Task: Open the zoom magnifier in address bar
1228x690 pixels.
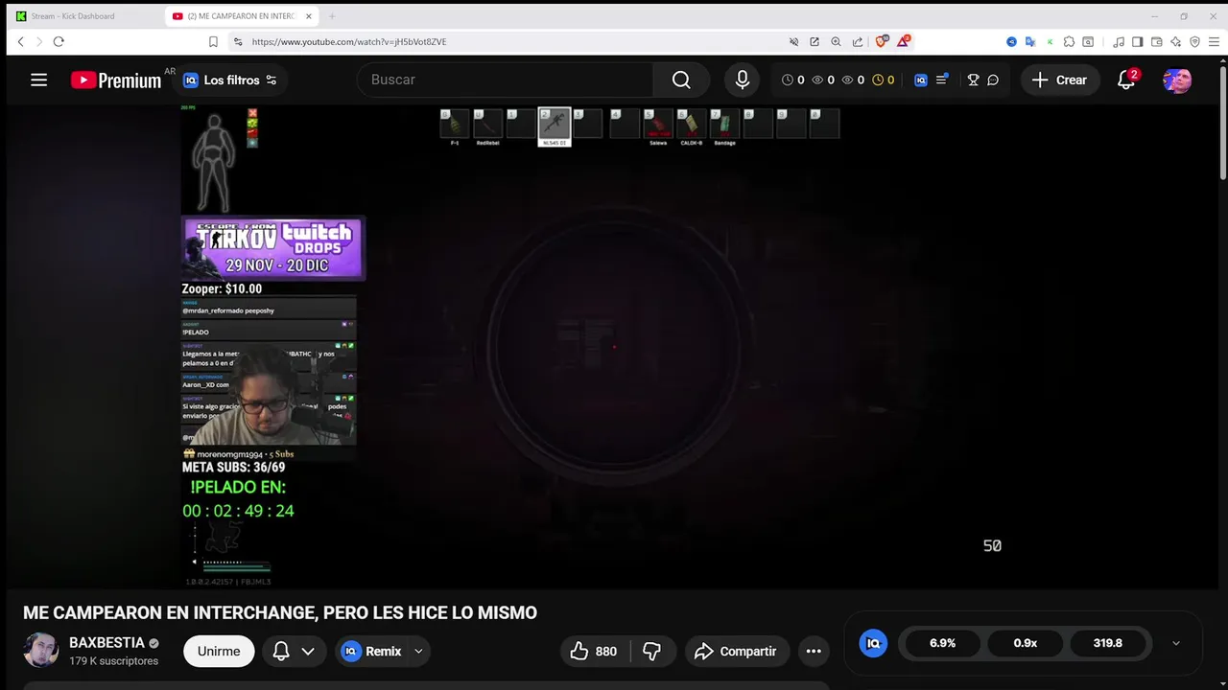Action: [836, 42]
